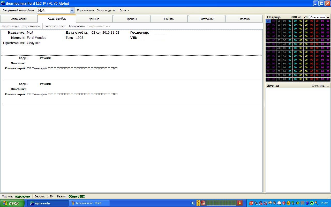Collapse the Журнал panel with minus button
This screenshot has width=331, height=207.
pyautogui.click(x=328, y=86)
